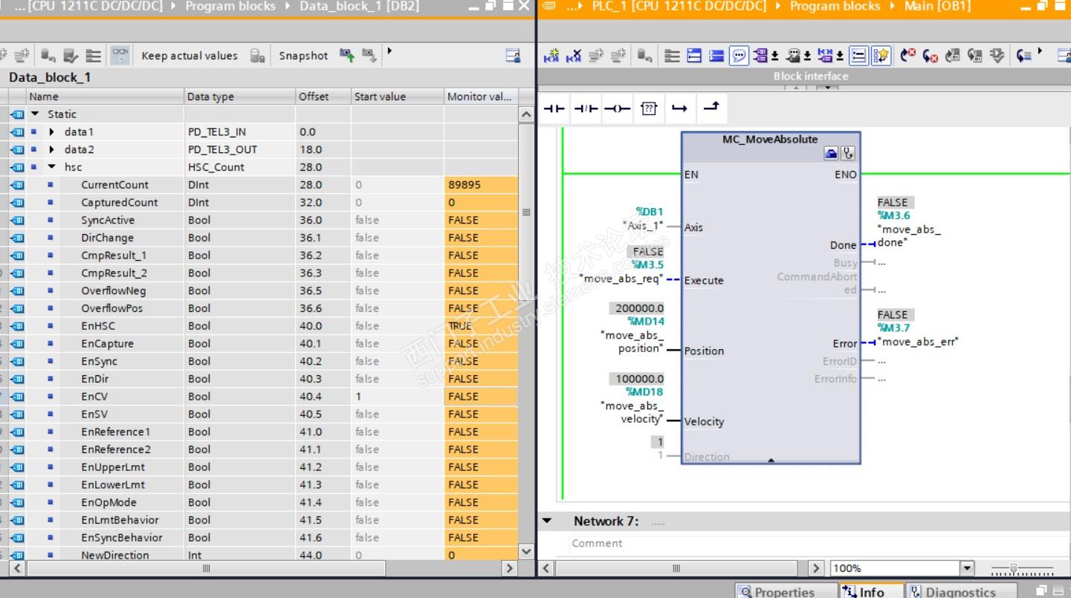The width and height of the screenshot is (1071, 598).
Task: Open MC_MoveAbsolute configuration icon
Action: click(832, 154)
